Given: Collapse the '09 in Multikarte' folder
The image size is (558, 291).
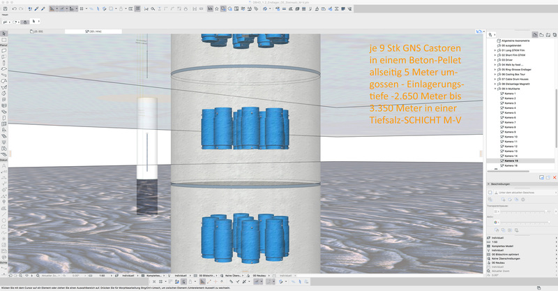Looking at the screenshot, I should coord(495,89).
